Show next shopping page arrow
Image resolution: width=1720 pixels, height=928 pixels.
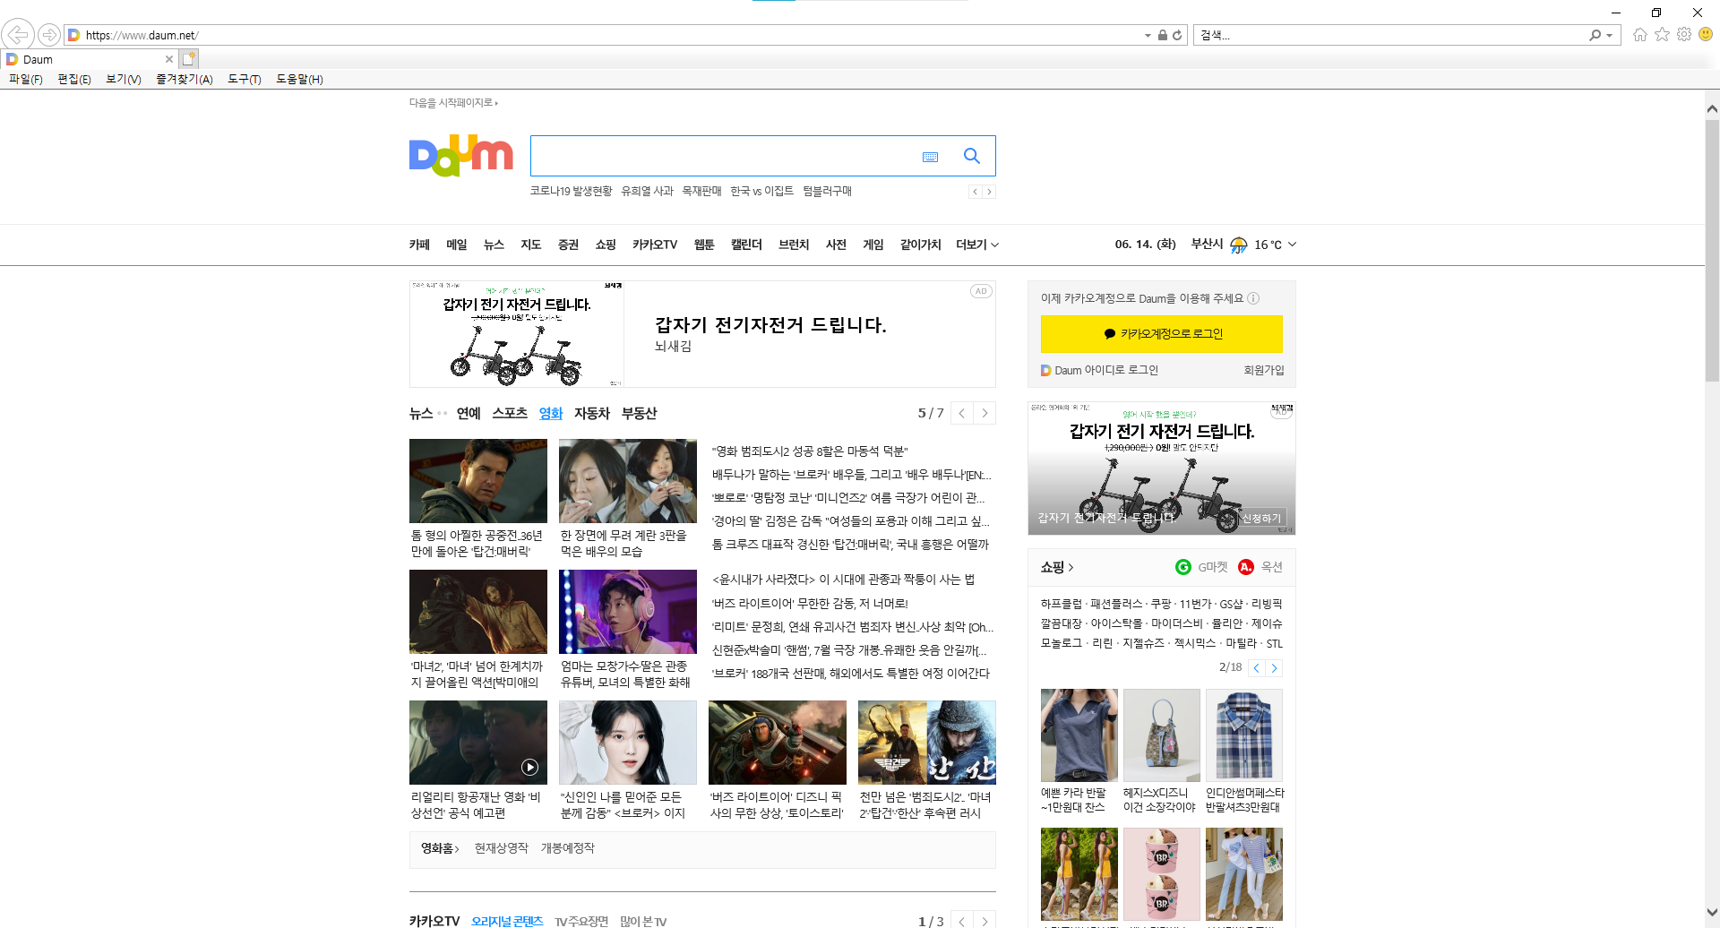coord(1274,668)
